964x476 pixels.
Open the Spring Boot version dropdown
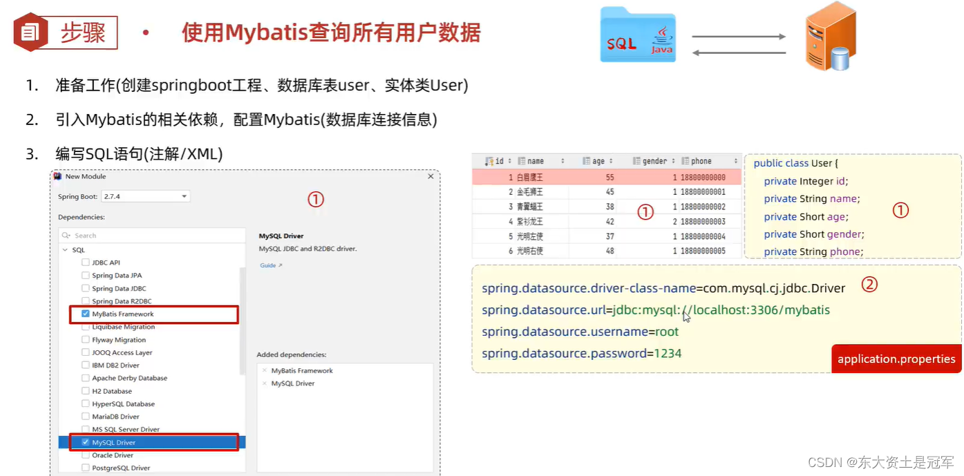click(x=145, y=196)
